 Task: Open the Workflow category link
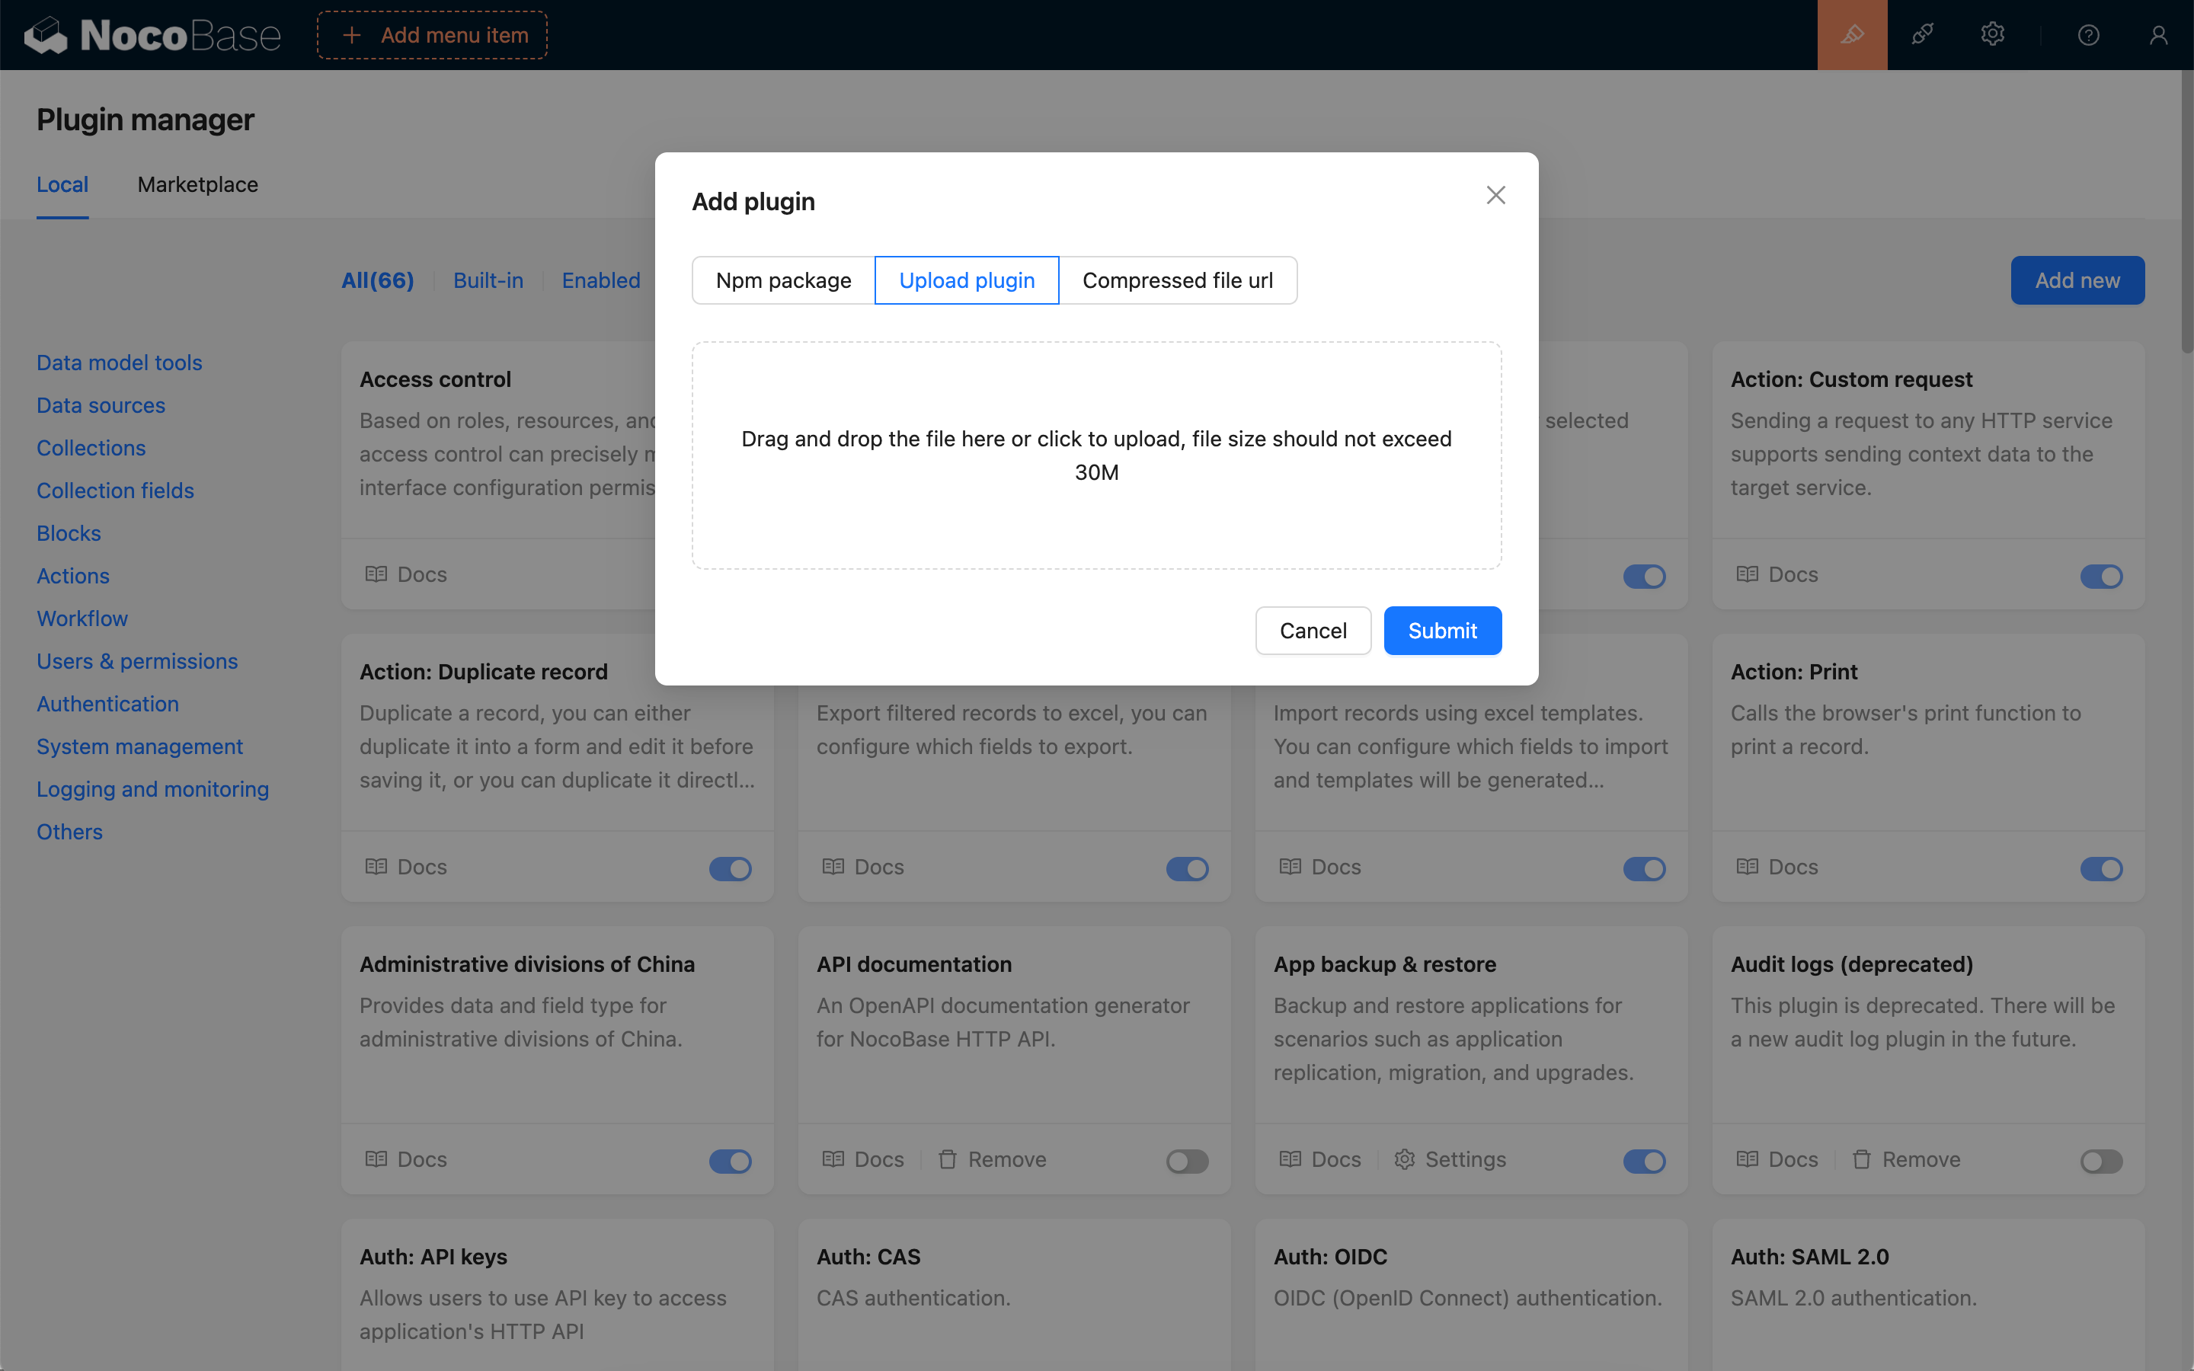coord(82,618)
